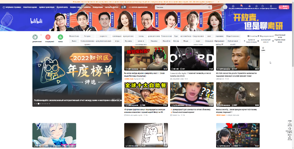The image size is (294, 149).
Task: Open the green channel circle icon
Action: (x=60, y=37)
